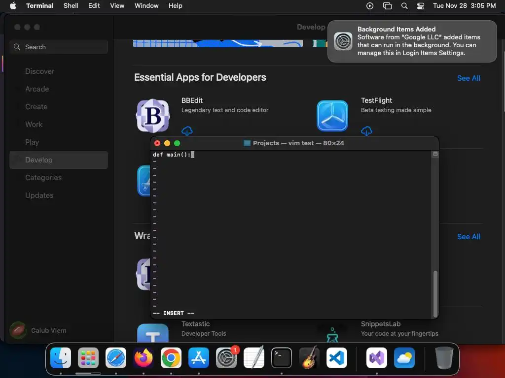Open the Window menu
Image resolution: width=505 pixels, height=378 pixels.
click(146, 6)
